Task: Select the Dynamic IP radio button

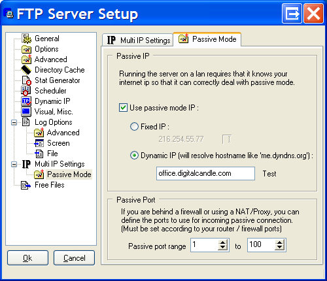Action: (x=134, y=156)
